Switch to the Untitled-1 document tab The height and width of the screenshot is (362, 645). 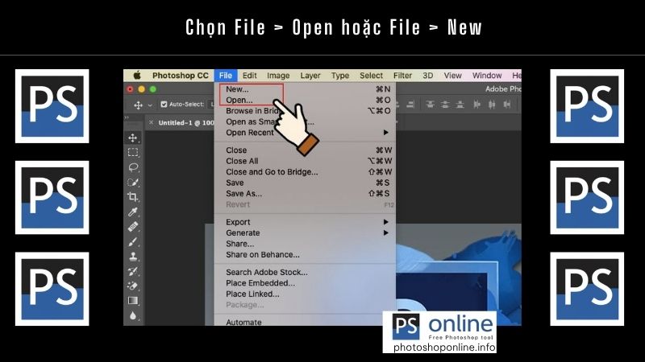pyautogui.click(x=186, y=123)
